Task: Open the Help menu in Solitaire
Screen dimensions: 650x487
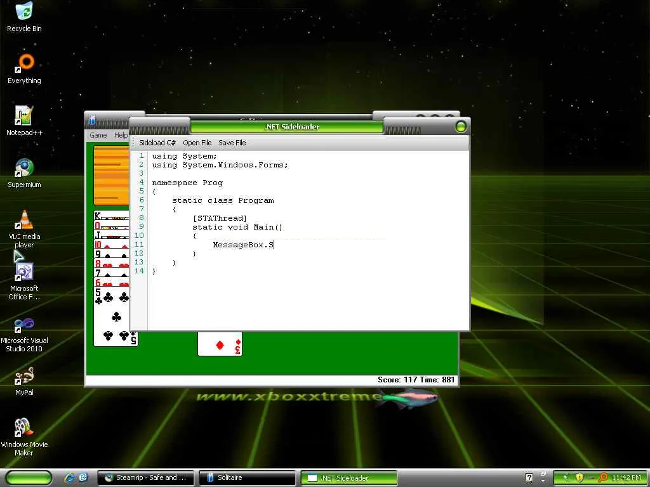Action: 121,135
